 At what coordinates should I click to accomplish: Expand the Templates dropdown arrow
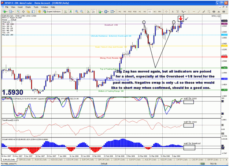tap(114, 12)
